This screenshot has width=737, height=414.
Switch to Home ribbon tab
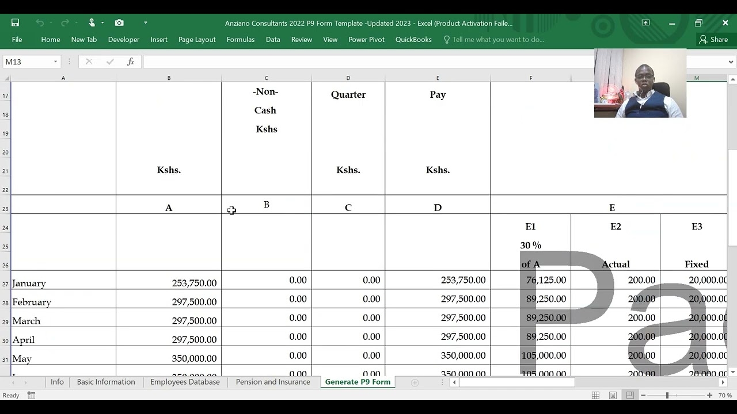(x=51, y=39)
